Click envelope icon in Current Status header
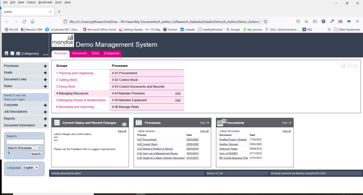 point(124,124)
